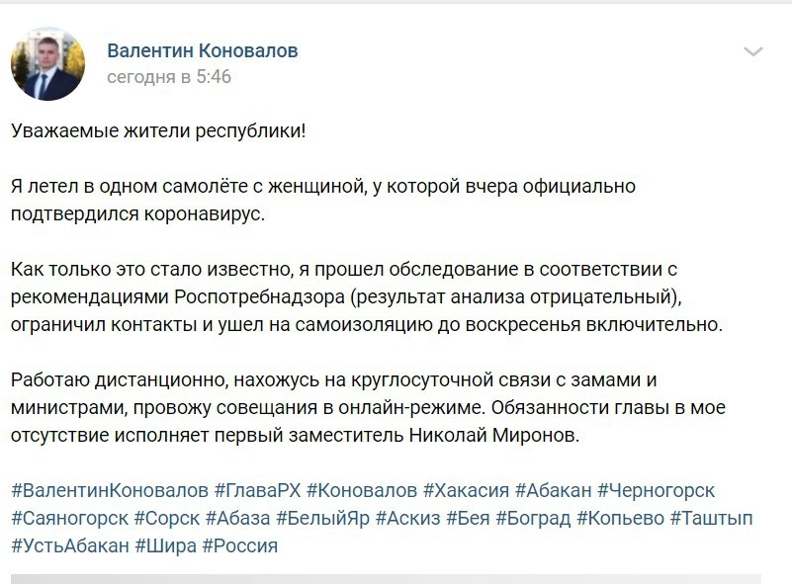
Task: Click the #Саяногорск hashtag
Action: pos(69,518)
